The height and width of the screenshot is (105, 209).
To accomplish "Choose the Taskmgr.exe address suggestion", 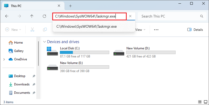I will pos(94,27).
